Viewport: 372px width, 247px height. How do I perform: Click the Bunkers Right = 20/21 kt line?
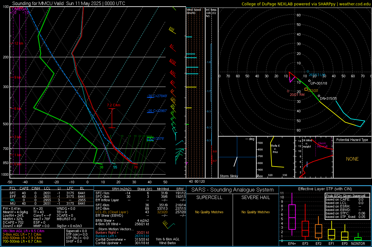(x=122, y=232)
